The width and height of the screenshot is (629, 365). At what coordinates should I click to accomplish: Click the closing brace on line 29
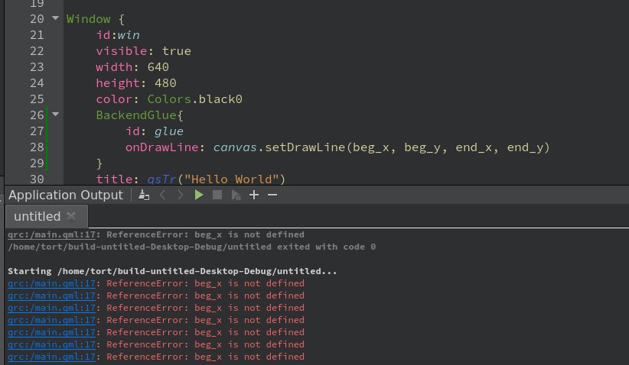coord(99,163)
